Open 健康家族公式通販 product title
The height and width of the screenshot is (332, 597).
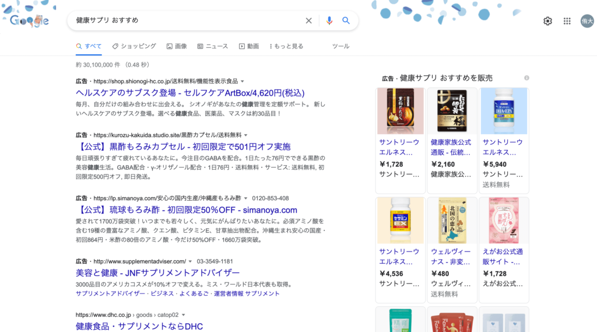[x=451, y=147]
